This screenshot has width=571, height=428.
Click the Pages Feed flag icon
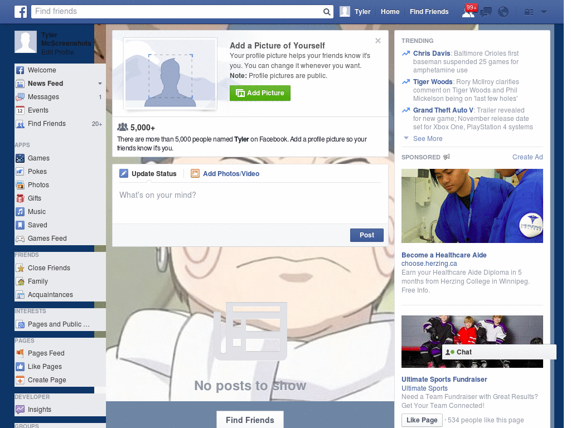click(20, 353)
